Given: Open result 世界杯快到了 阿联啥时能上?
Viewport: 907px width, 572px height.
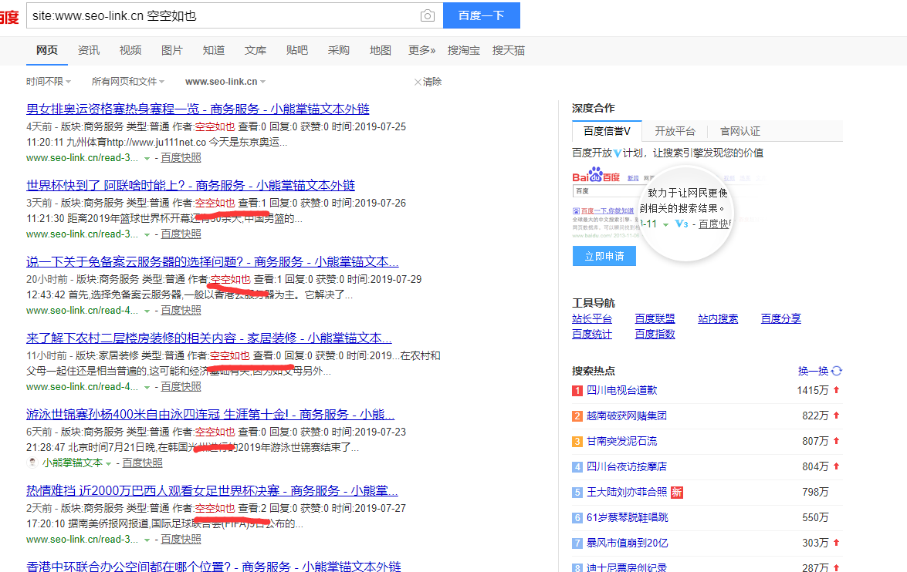Looking at the screenshot, I should (x=191, y=185).
